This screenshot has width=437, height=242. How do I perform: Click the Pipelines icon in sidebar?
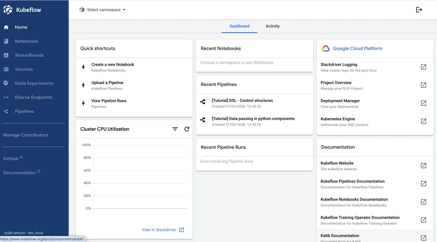[x=6, y=111]
